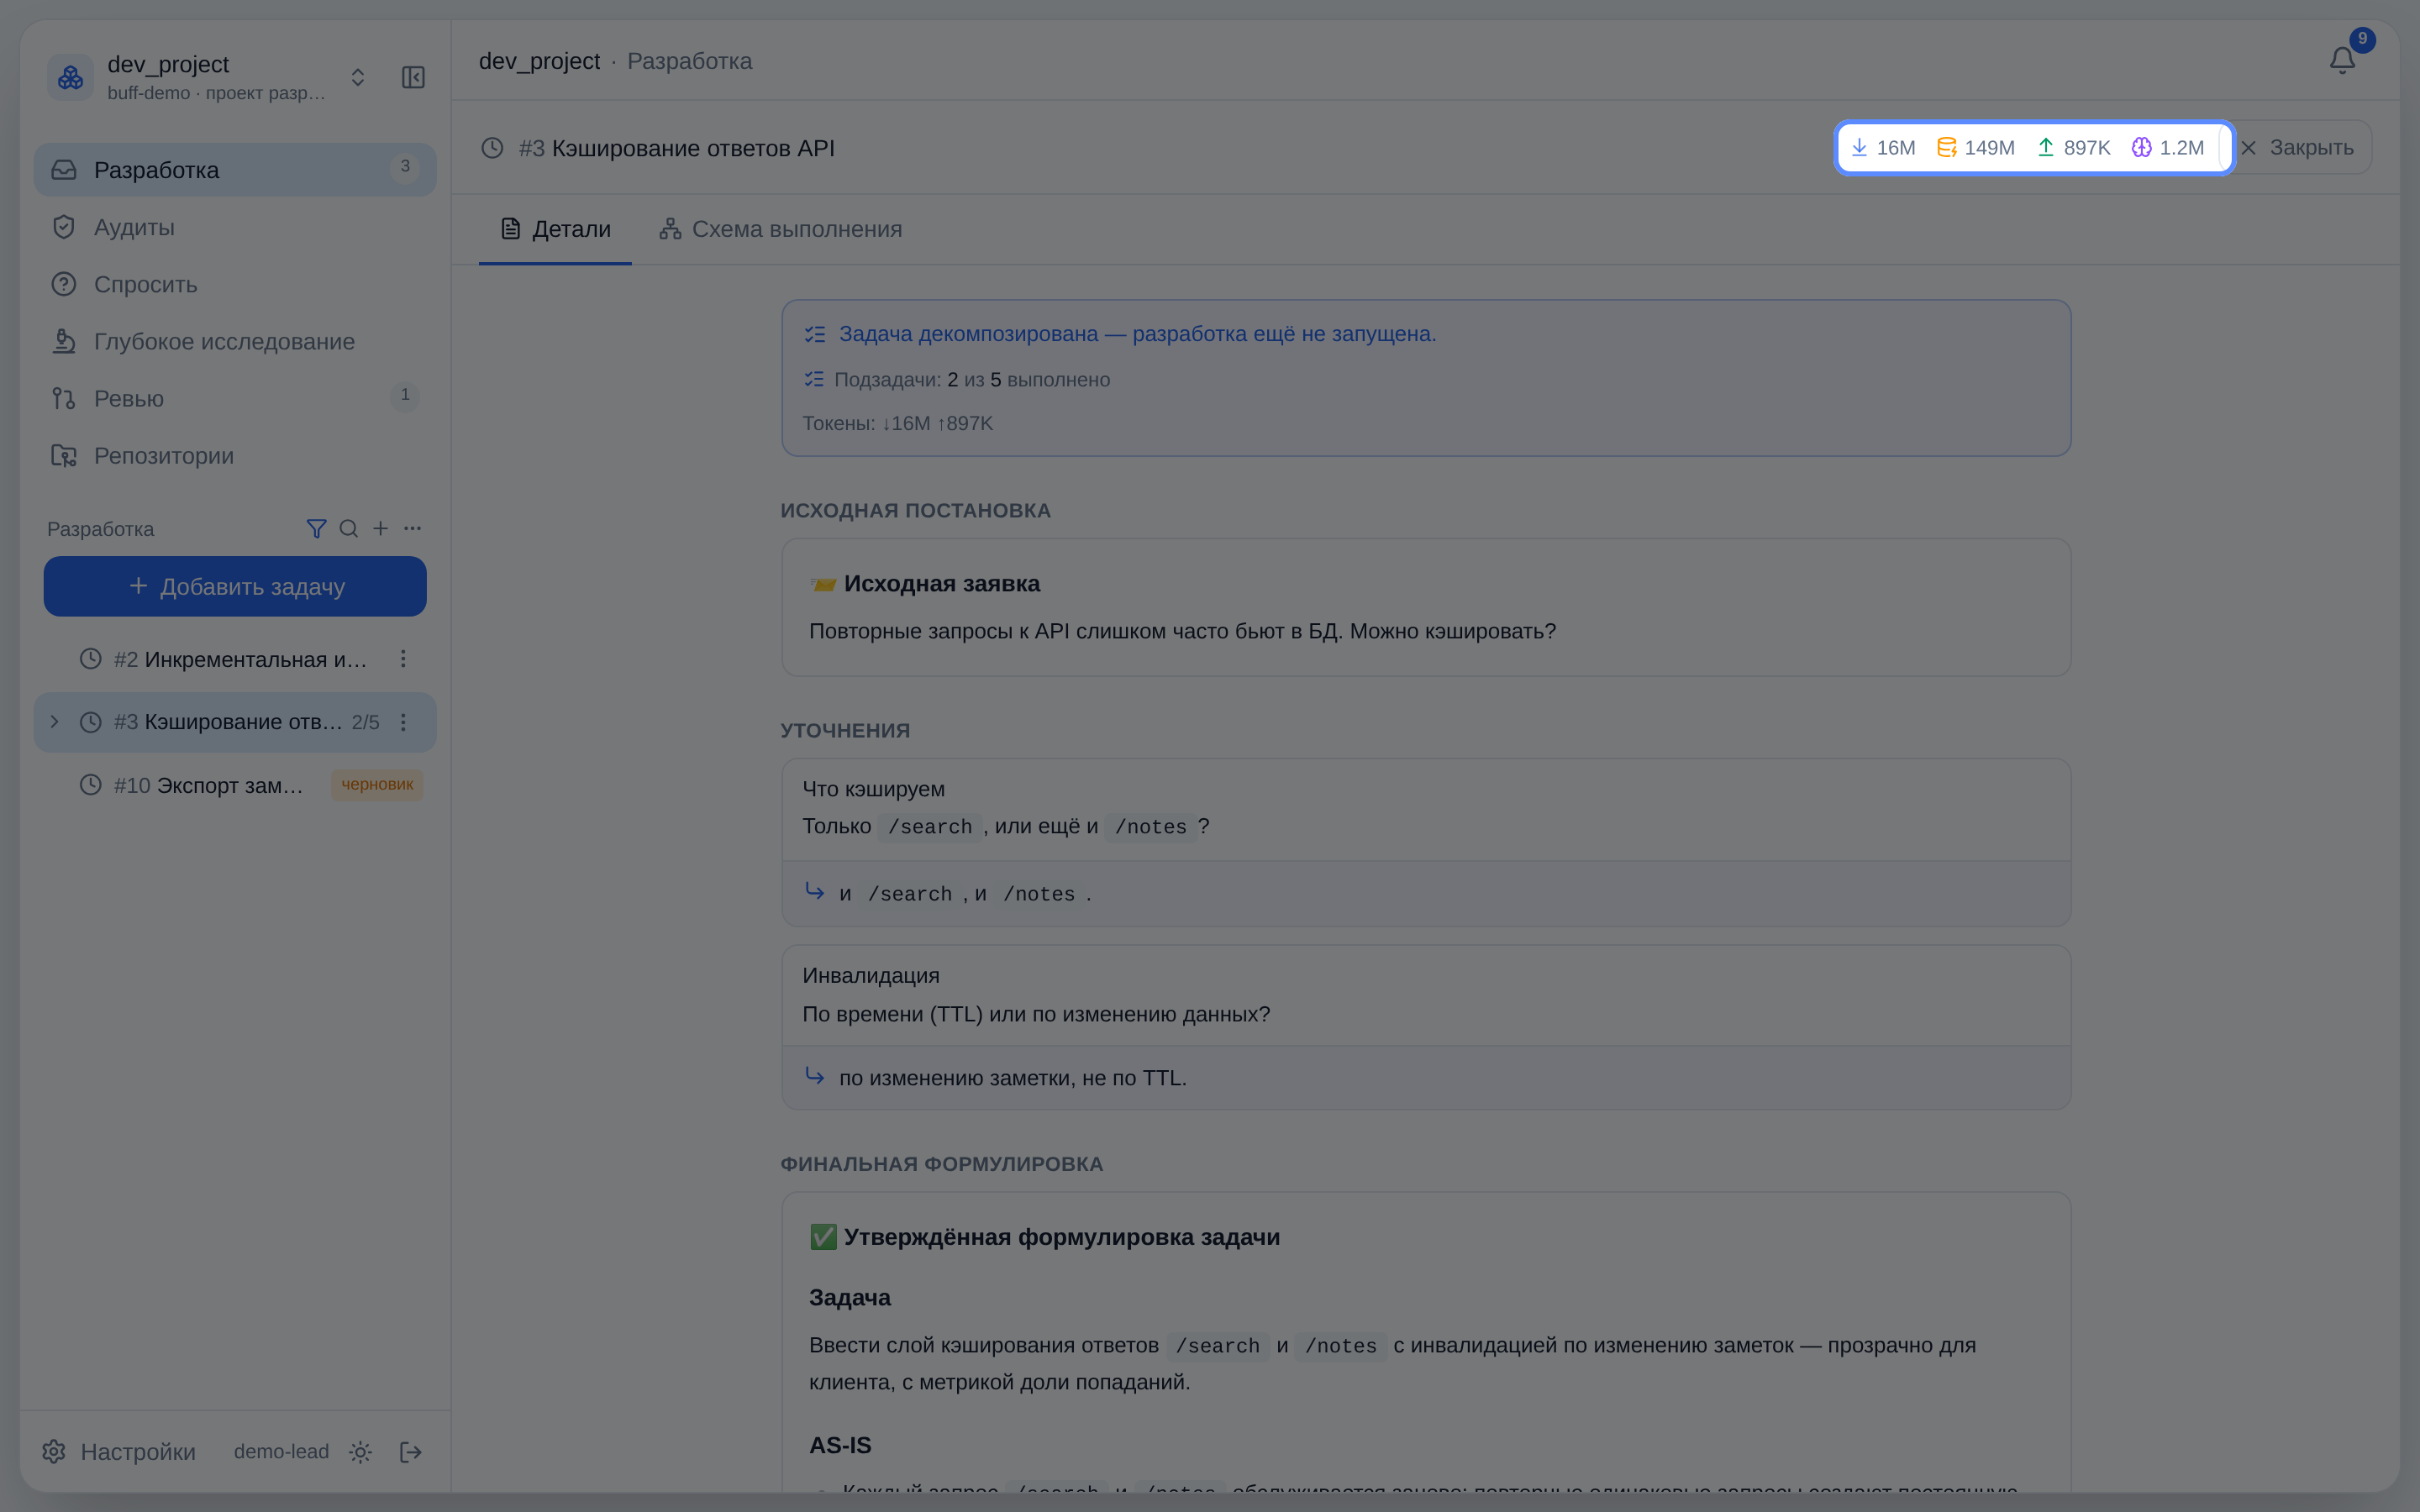Image resolution: width=2420 pixels, height=1512 pixels.
Task: Go to Ревью in the sidebar
Action: [235, 398]
